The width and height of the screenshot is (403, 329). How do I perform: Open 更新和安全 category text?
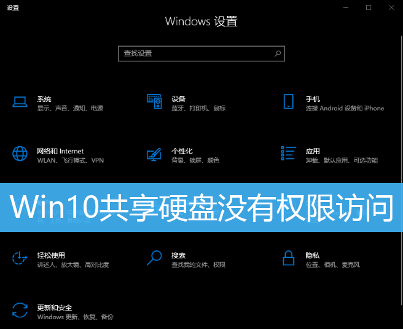tap(55, 308)
